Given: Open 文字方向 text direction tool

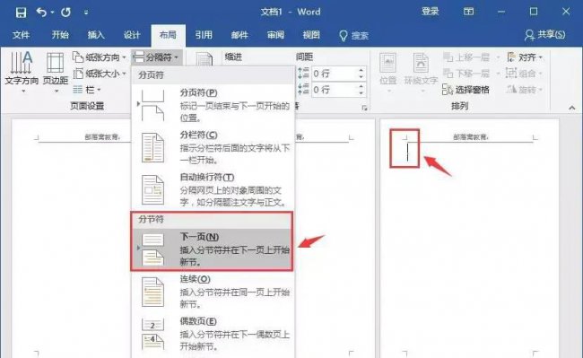Looking at the screenshot, I should coord(22,72).
